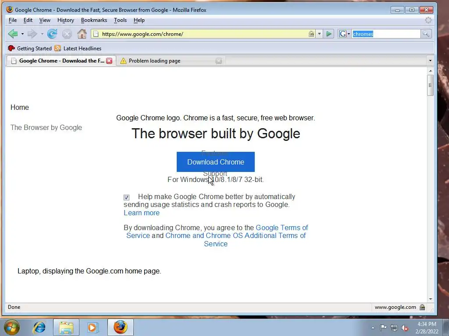Viewport: 449px width, 336px height.
Task: Open Windows Explorer from the taskbar
Action: [66, 327]
